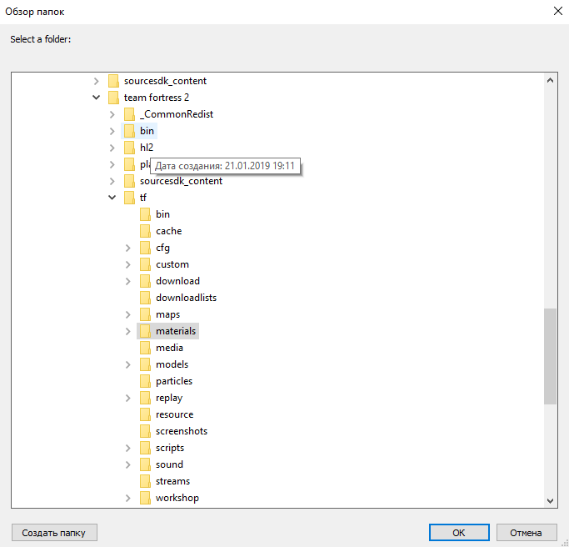Select the sound folder name
This screenshot has width=569, height=547.
tap(169, 464)
